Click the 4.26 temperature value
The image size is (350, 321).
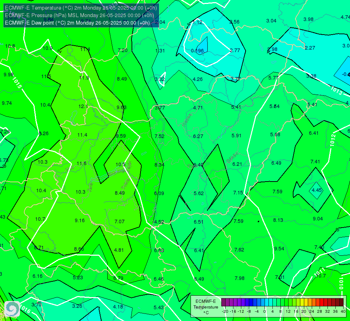click(198, 79)
